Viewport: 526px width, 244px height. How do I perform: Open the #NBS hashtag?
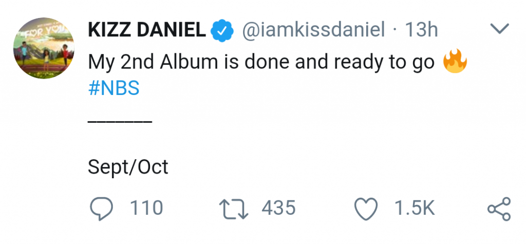[114, 89]
